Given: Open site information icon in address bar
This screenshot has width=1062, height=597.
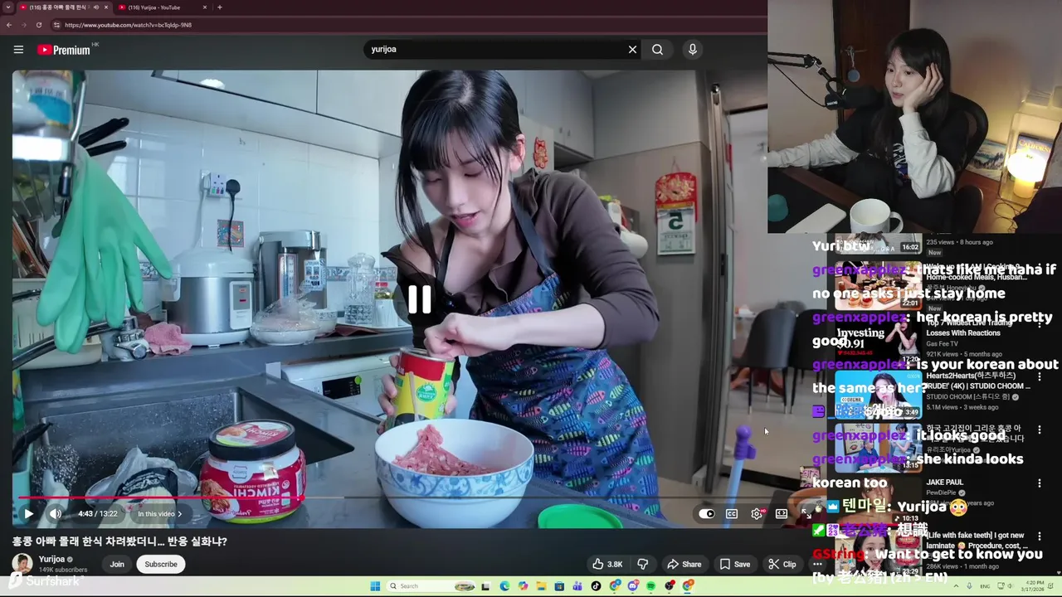Looking at the screenshot, I should pyautogui.click(x=56, y=25).
